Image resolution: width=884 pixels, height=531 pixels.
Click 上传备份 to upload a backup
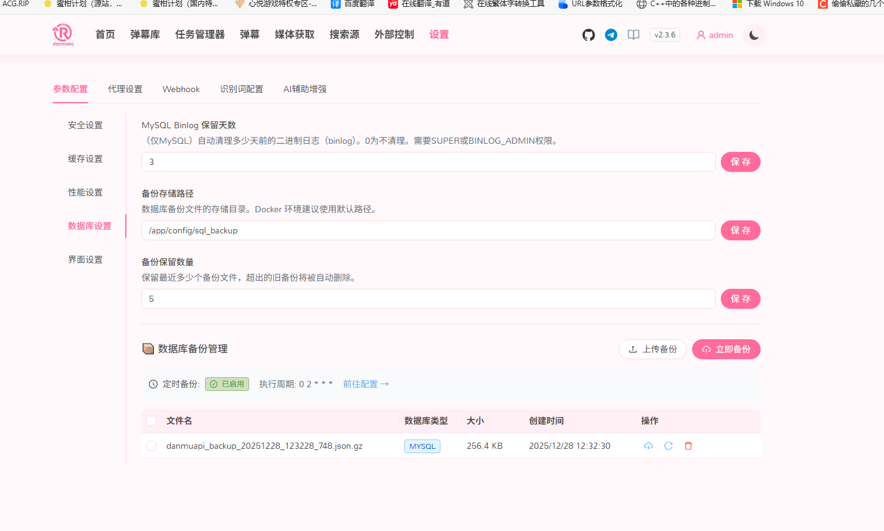coord(652,349)
